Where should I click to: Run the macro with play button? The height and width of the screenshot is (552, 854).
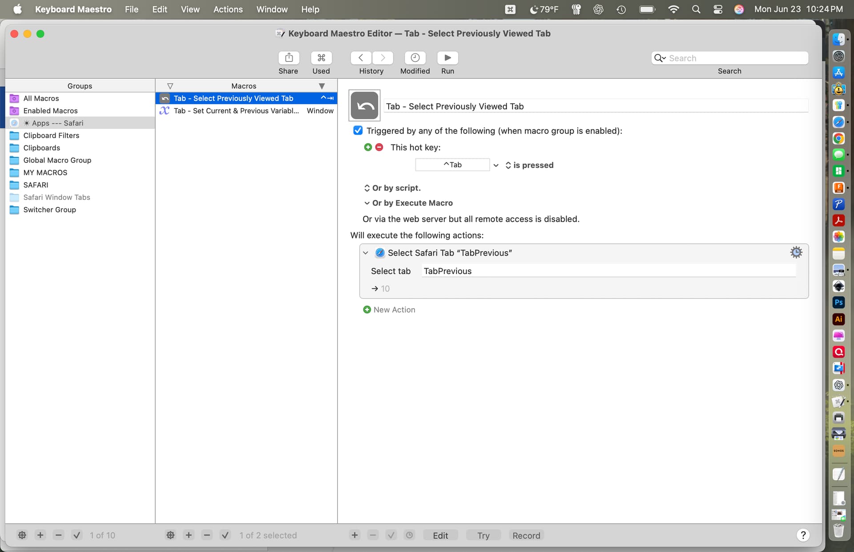pyautogui.click(x=447, y=58)
